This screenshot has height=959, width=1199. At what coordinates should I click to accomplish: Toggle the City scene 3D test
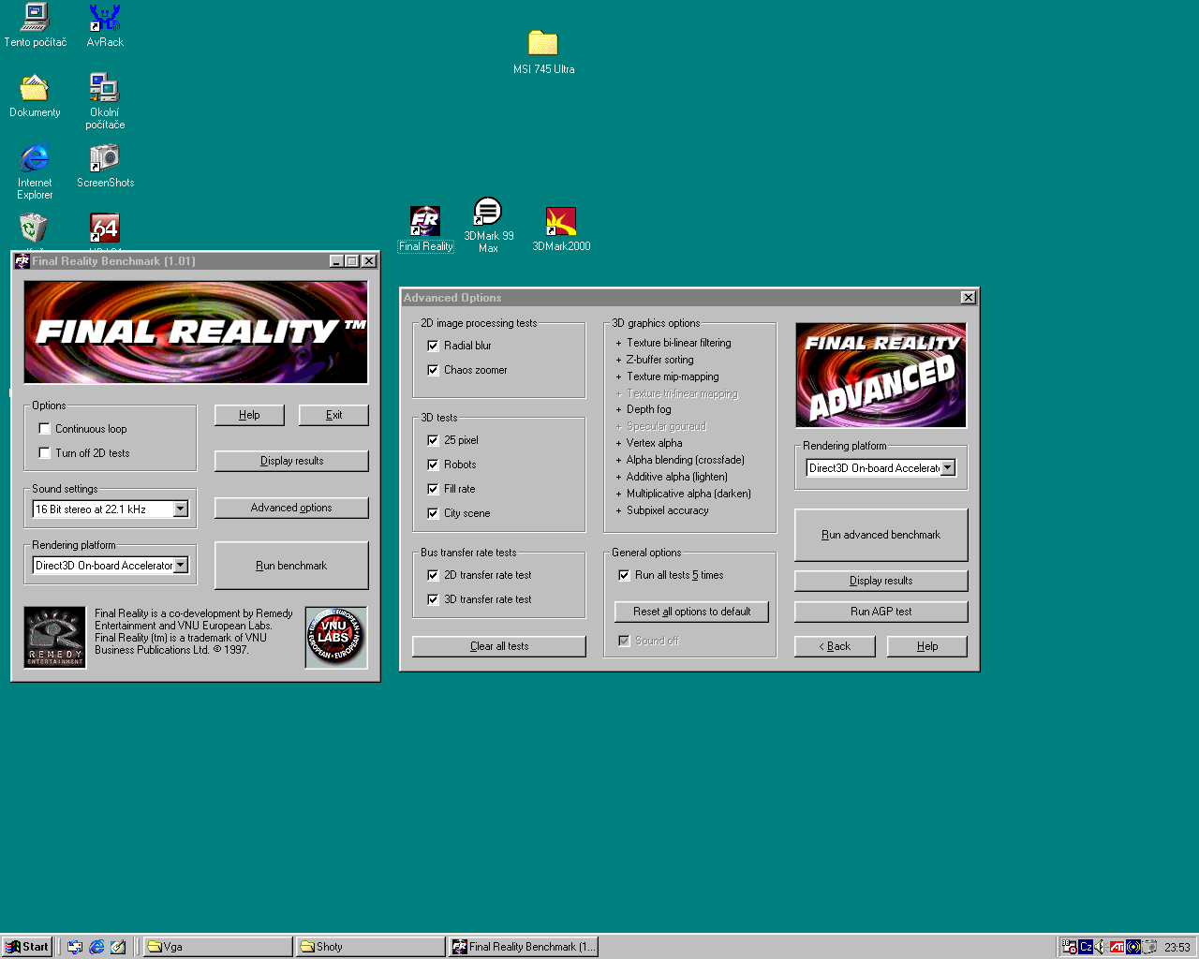433,513
